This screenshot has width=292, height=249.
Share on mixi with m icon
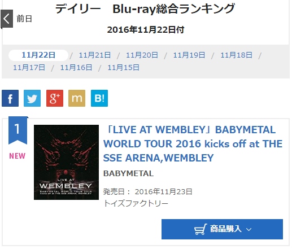(x=77, y=98)
